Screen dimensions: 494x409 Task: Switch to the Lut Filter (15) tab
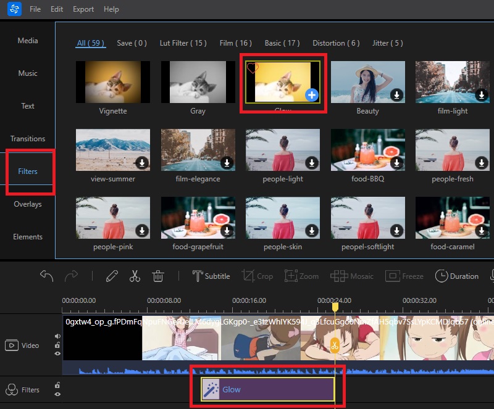pyautogui.click(x=183, y=43)
